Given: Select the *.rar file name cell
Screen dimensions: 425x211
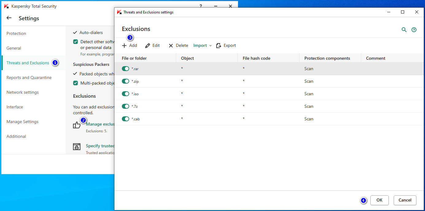Looking at the screenshot, I should coord(135,69).
